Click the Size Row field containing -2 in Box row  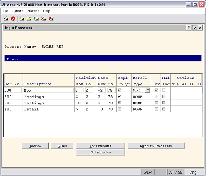101,90
